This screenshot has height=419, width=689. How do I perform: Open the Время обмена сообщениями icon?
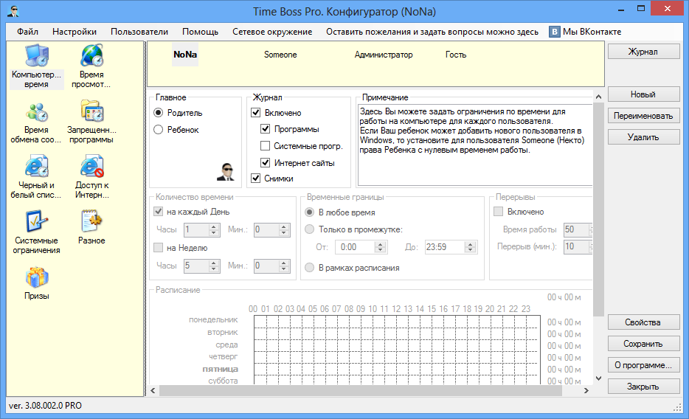click(36, 111)
